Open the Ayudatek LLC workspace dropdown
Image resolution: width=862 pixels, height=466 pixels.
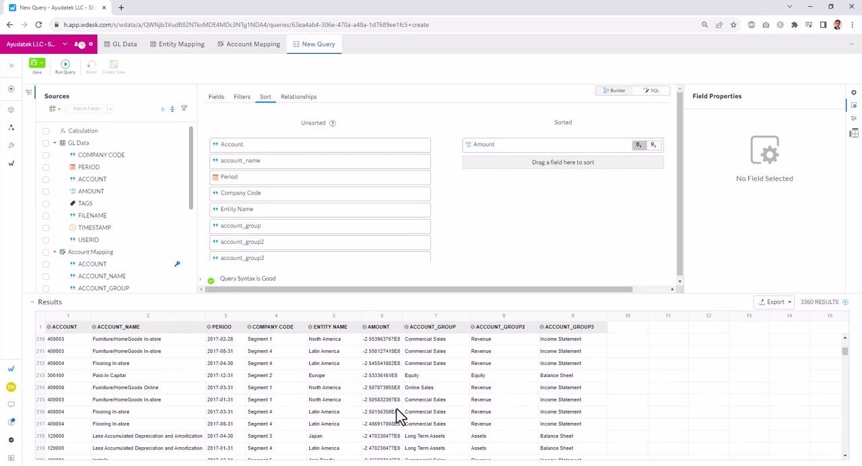(x=65, y=44)
